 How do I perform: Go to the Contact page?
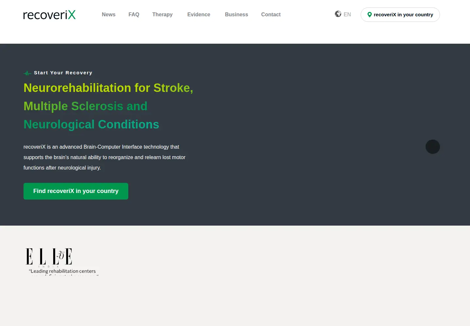(x=271, y=15)
